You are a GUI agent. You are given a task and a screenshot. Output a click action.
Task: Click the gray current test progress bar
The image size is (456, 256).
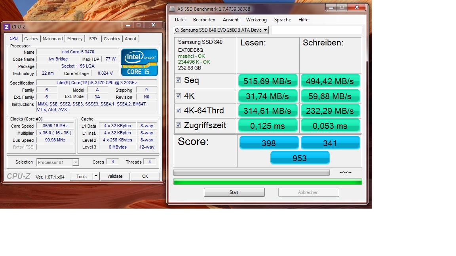[x=251, y=172]
